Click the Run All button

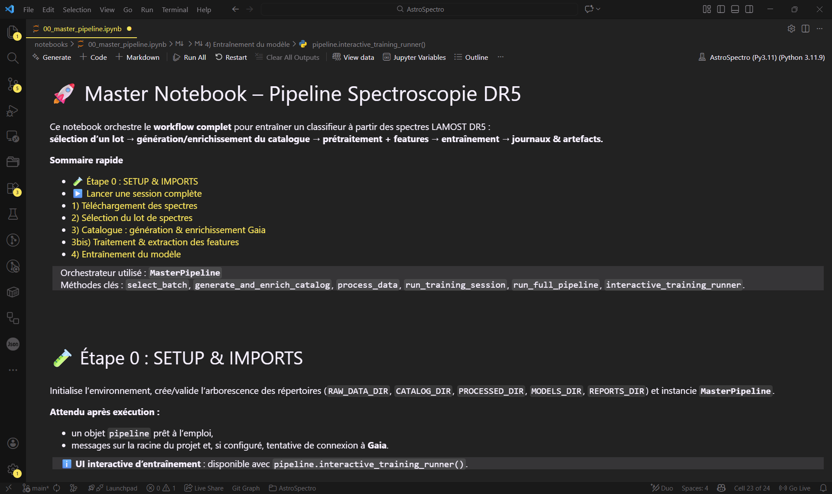[x=189, y=57]
